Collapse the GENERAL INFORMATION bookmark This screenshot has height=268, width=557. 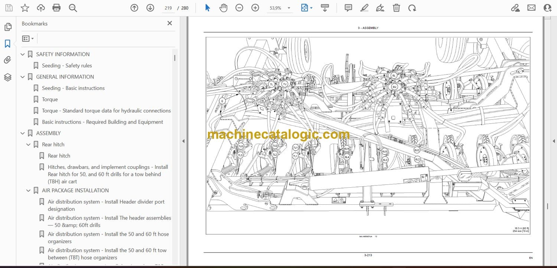coord(23,77)
